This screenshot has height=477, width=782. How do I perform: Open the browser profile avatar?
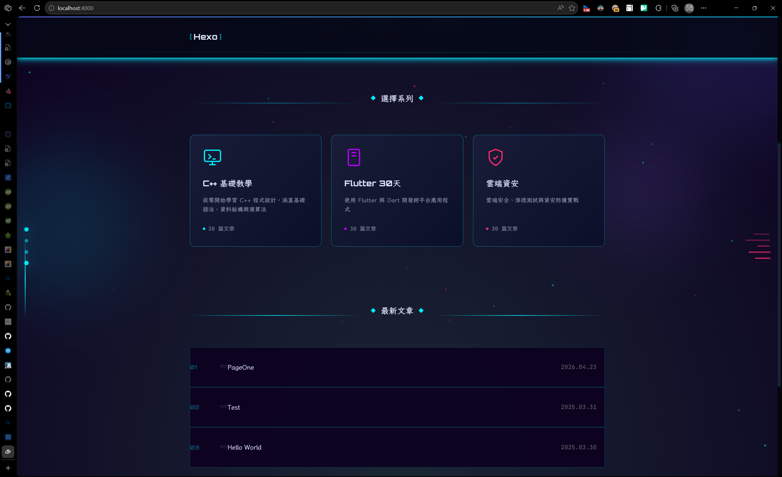[689, 8]
